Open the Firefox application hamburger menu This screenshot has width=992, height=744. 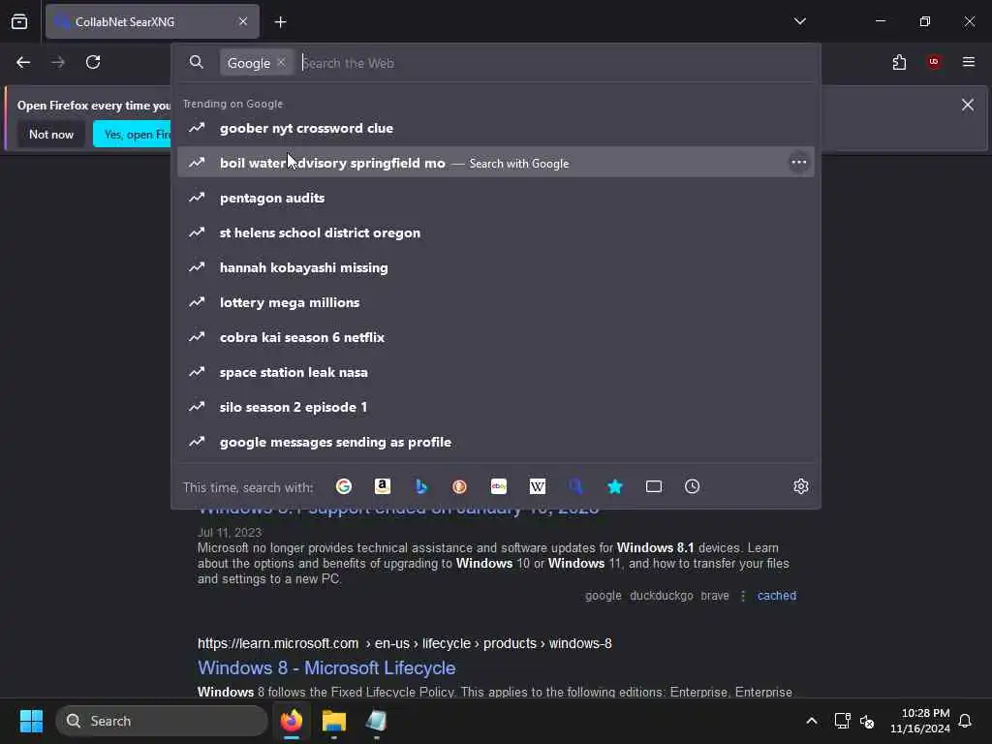969,62
